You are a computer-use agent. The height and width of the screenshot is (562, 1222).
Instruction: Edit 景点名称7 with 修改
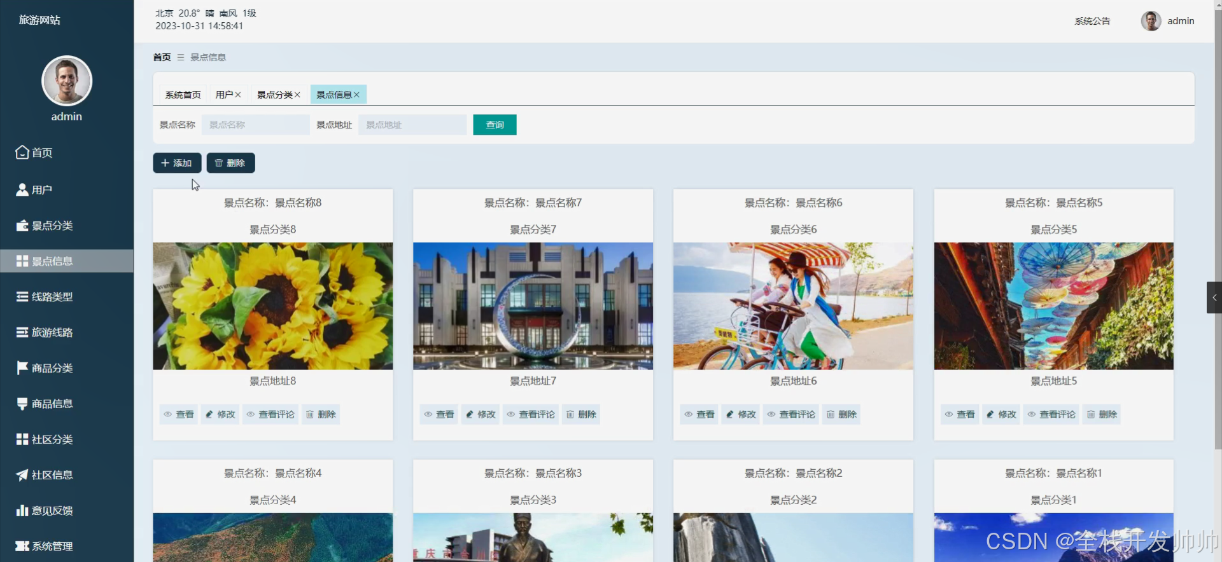[480, 415]
